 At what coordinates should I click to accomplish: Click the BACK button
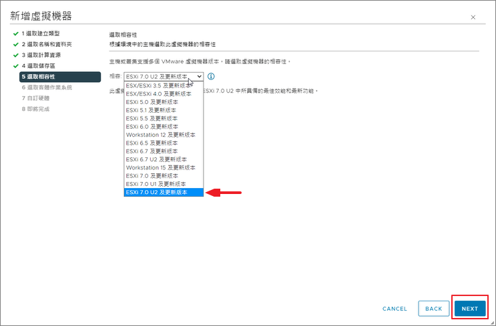434,309
